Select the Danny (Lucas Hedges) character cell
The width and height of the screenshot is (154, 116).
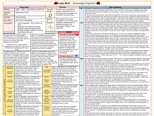(10, 111)
